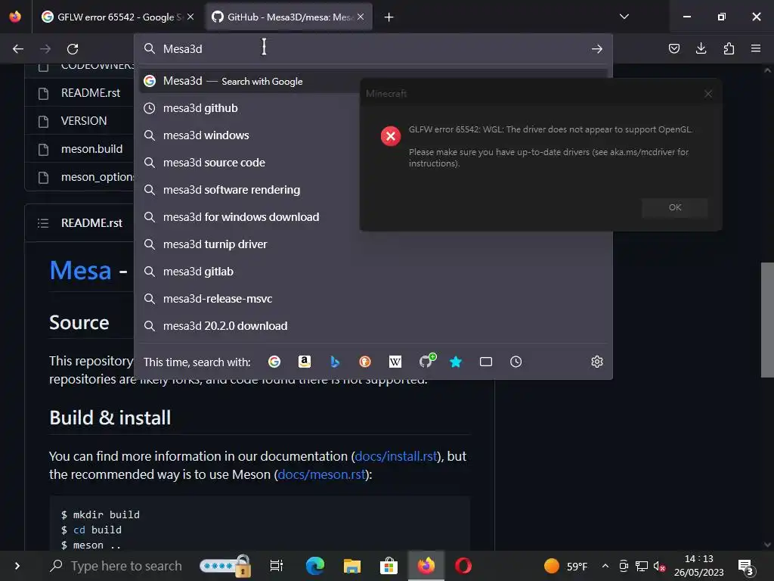The width and height of the screenshot is (774, 581).
Task: Click the page vertical scrollbar thumb
Action: coord(767,320)
